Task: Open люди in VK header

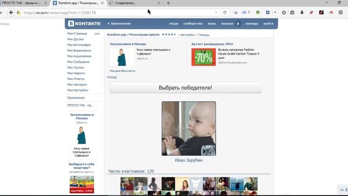Action: pyautogui.click(x=173, y=23)
